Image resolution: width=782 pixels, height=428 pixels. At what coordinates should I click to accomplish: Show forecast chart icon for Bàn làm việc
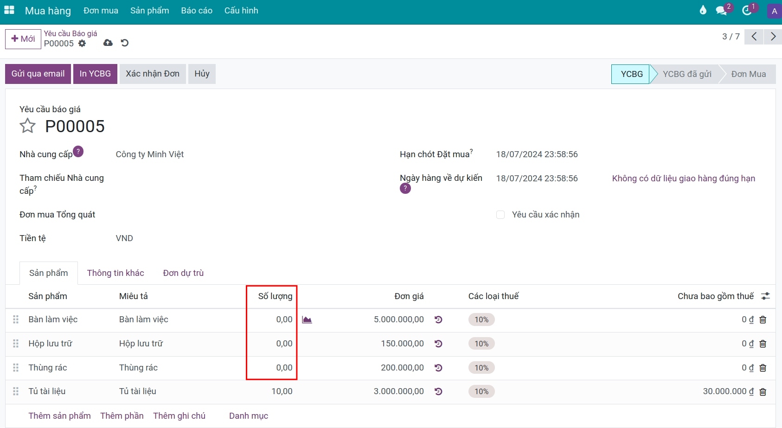[x=307, y=319]
